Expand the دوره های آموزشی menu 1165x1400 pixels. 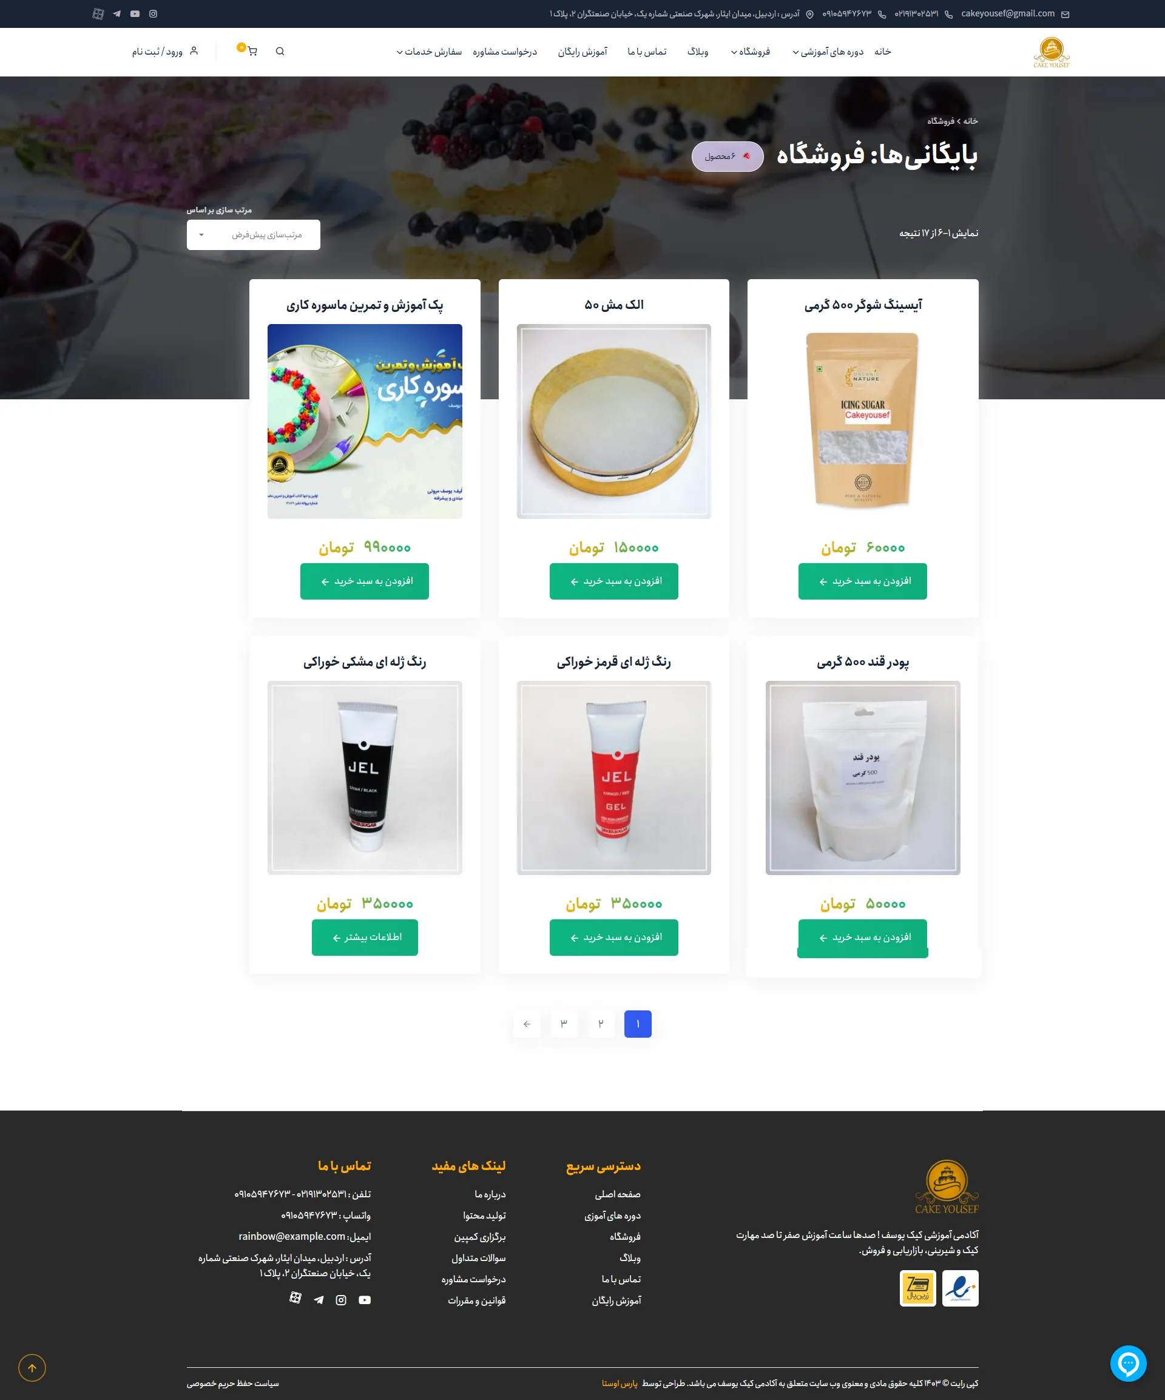click(828, 52)
